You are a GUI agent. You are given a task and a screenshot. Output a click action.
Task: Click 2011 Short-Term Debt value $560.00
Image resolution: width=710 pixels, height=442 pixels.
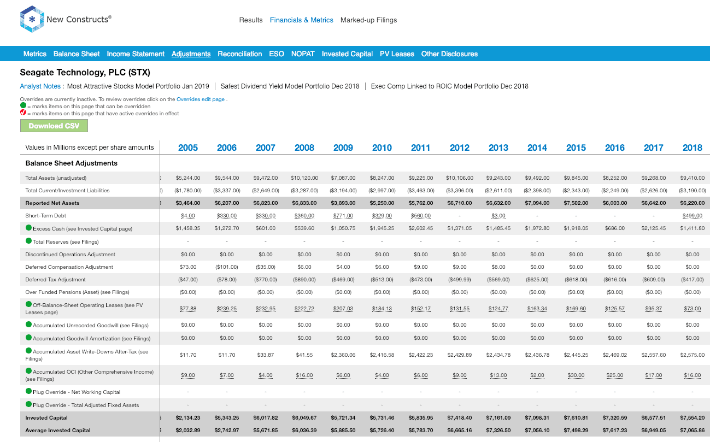(x=421, y=216)
